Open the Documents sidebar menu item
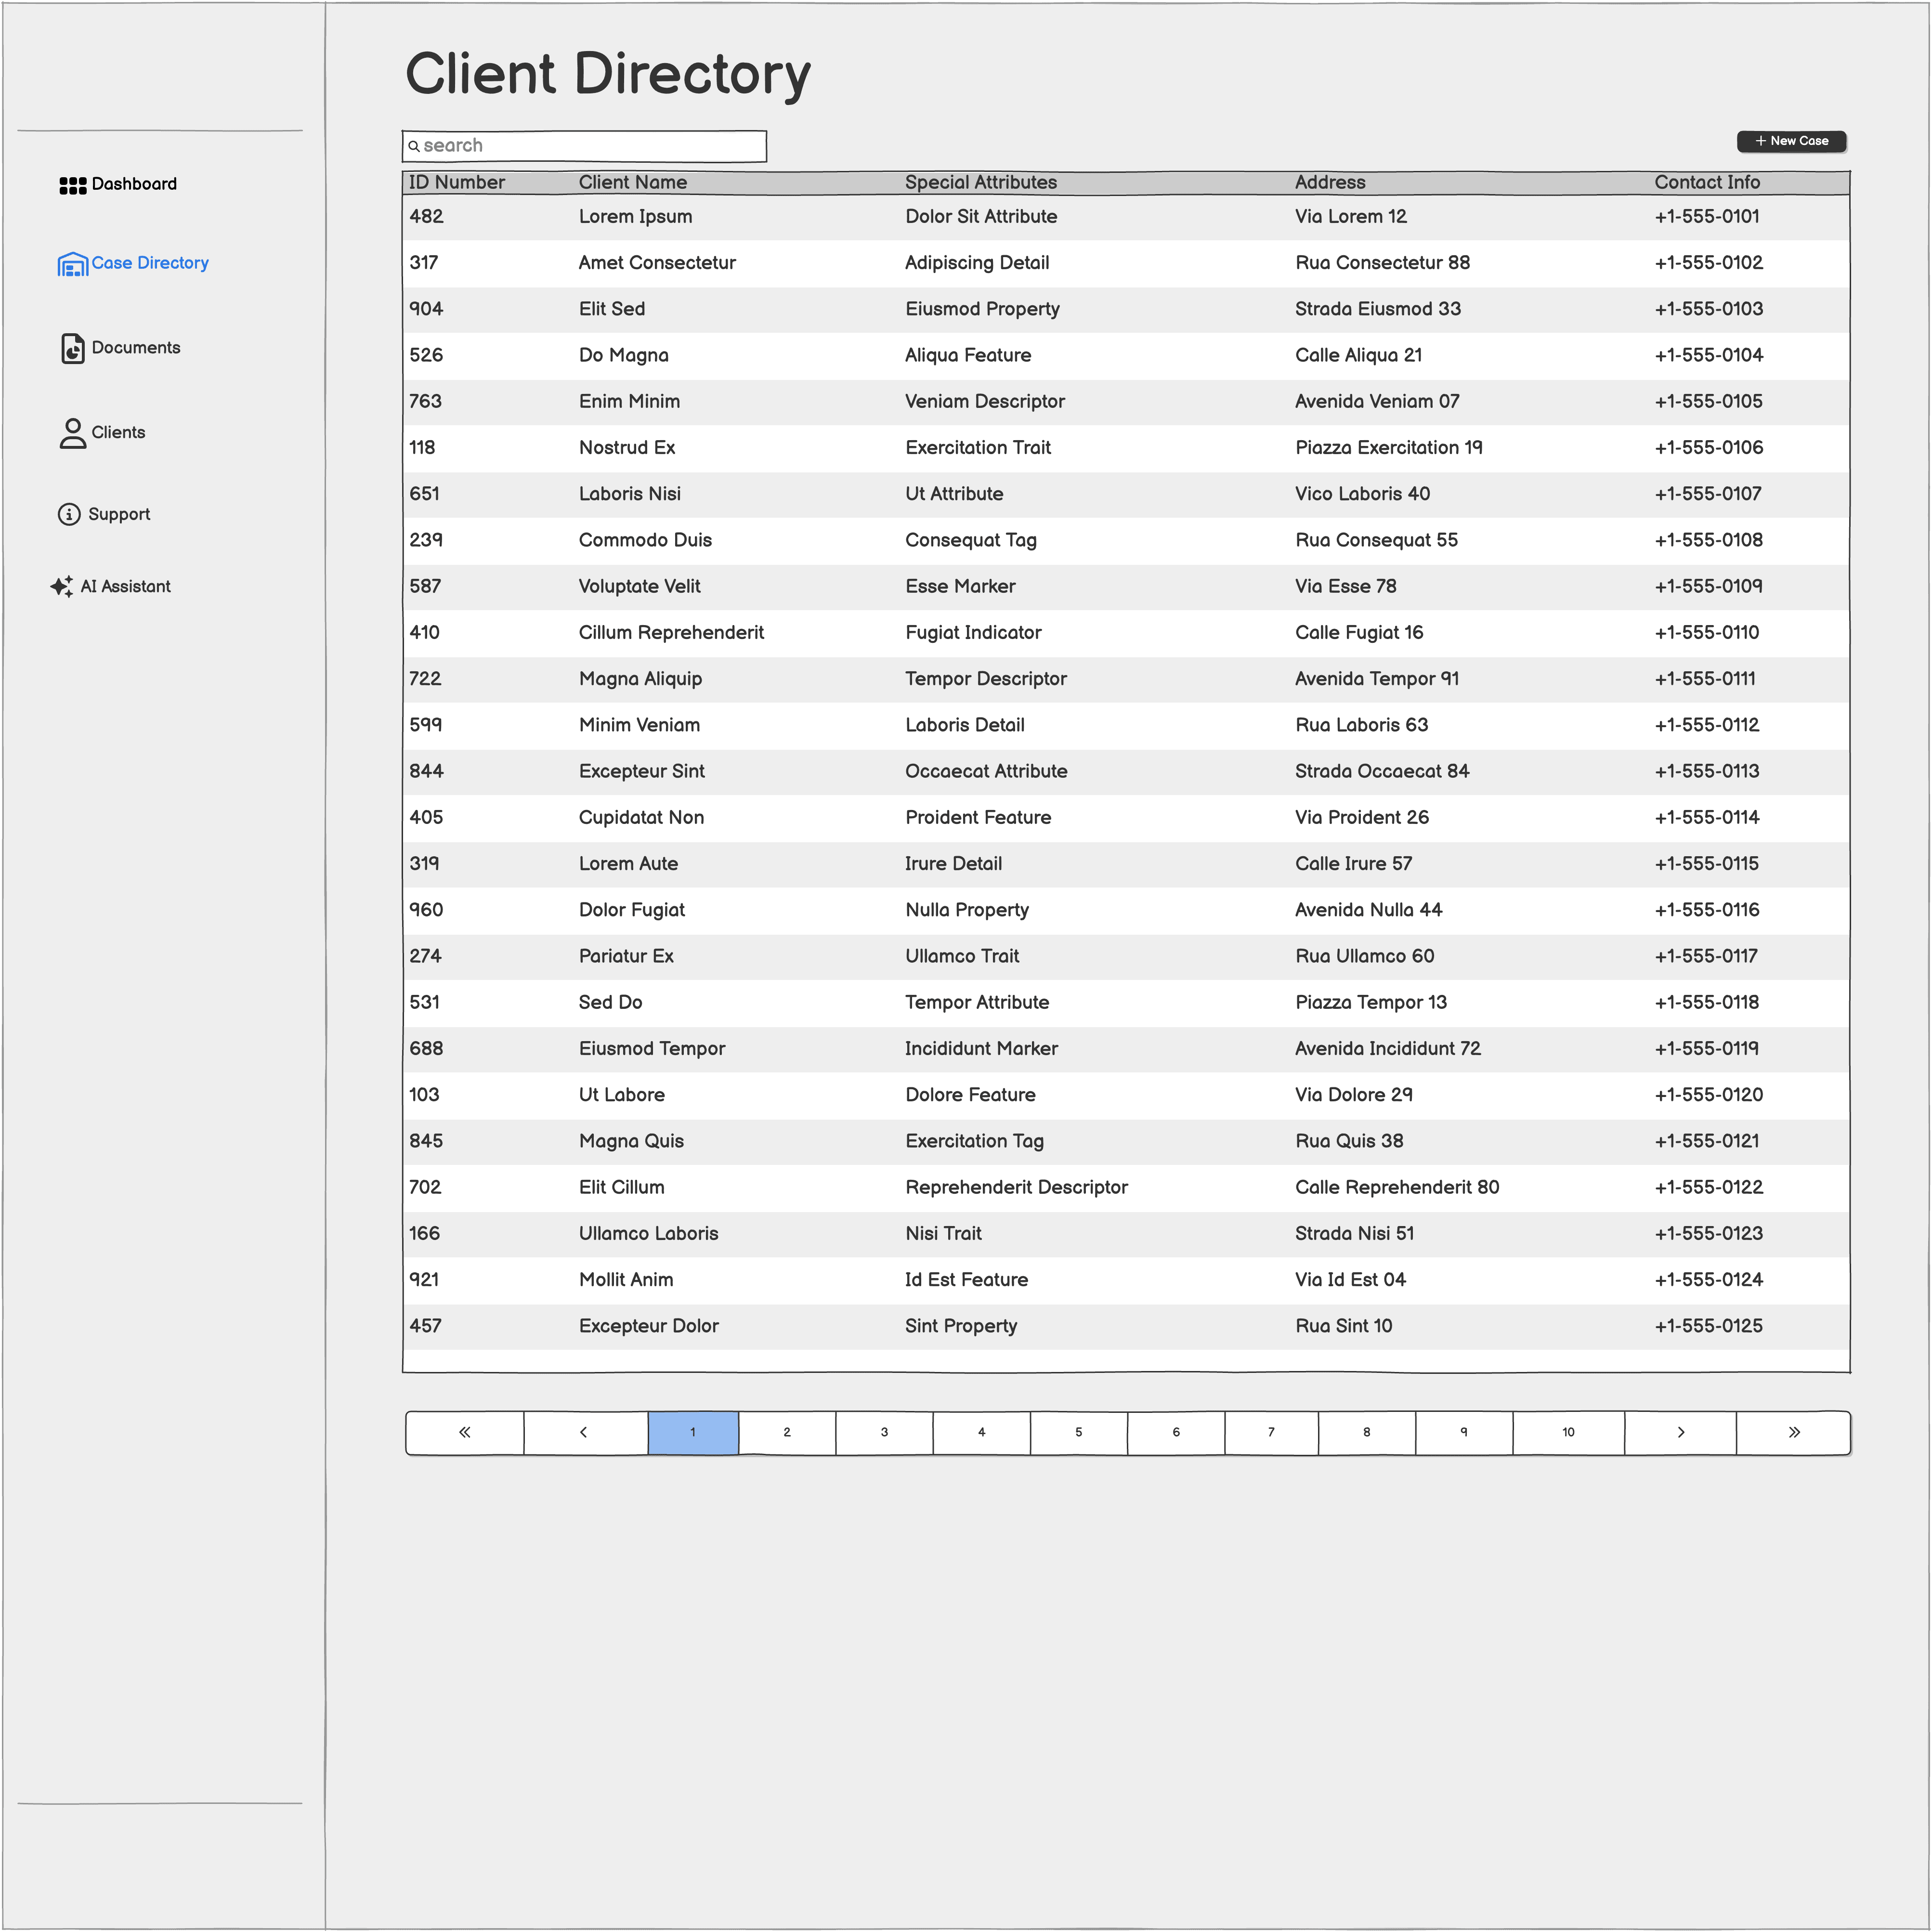The image size is (1932, 1932). pos(136,348)
